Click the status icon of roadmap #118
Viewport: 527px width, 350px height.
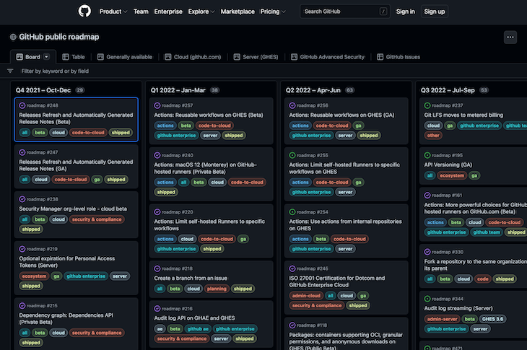[292, 325]
